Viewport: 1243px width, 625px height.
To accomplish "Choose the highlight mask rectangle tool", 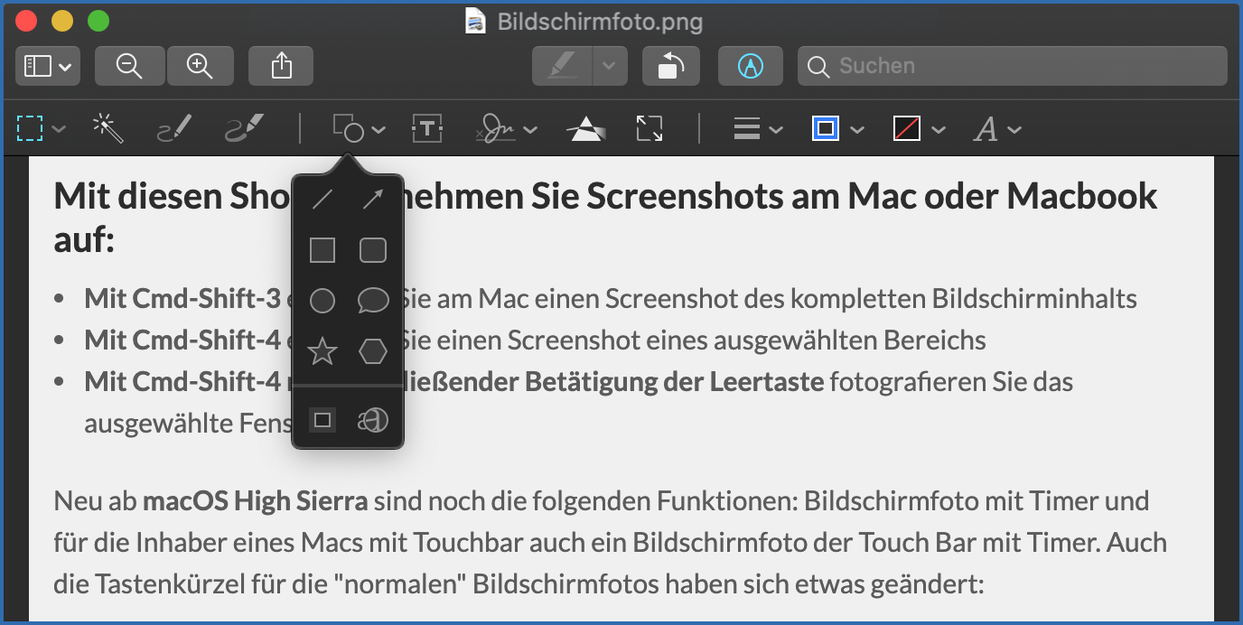I will click(322, 419).
